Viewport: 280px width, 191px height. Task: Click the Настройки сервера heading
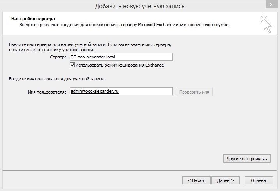pyautogui.click(x=33, y=19)
